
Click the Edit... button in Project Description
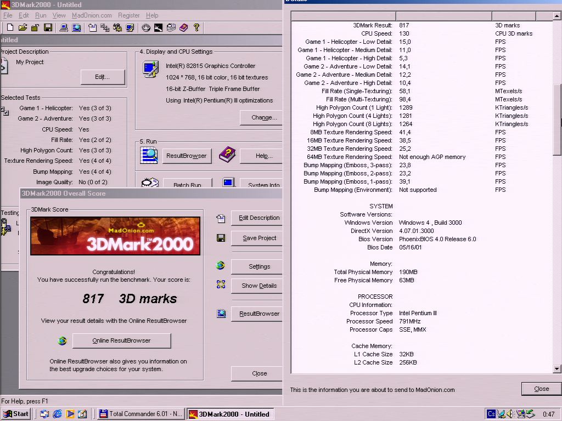103,77
